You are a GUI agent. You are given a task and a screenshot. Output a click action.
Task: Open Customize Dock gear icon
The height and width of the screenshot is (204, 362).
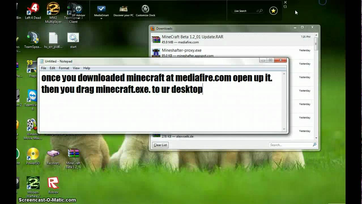pyautogui.click(x=145, y=11)
